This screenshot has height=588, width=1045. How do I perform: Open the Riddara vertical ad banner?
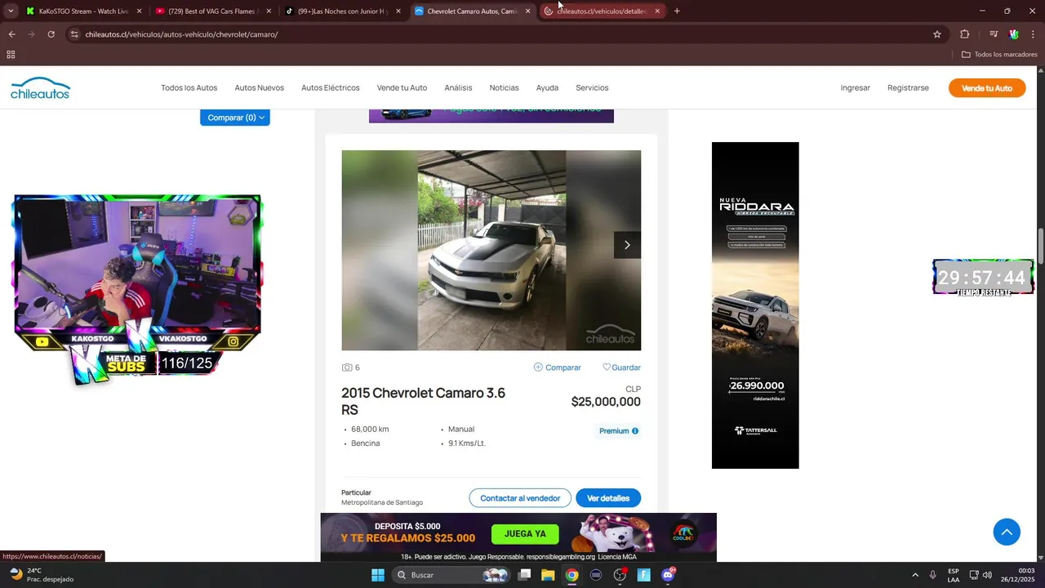[755, 305]
